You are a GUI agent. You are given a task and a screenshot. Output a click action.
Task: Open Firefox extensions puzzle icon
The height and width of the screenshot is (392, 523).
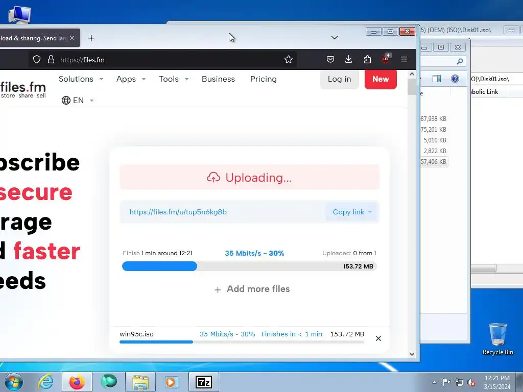point(367,59)
